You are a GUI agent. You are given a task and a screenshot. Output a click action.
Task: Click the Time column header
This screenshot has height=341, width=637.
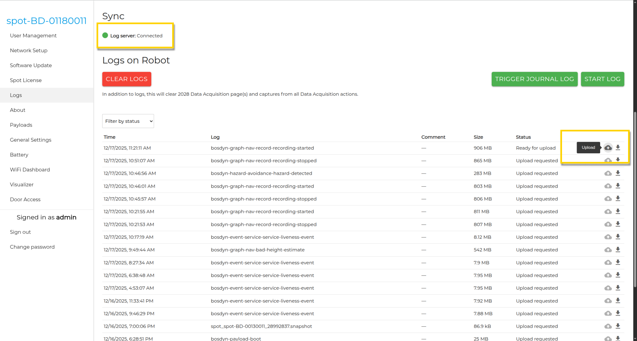coord(109,137)
